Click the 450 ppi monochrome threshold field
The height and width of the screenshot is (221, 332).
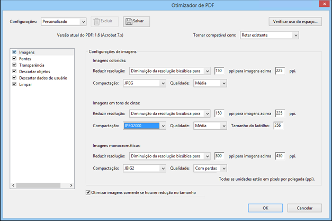tap(280, 156)
